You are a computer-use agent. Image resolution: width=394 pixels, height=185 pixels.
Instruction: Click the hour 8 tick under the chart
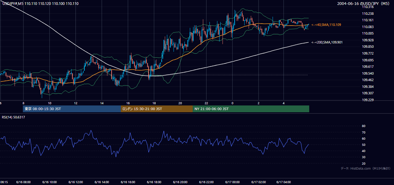pyautogui.click(x=23, y=103)
